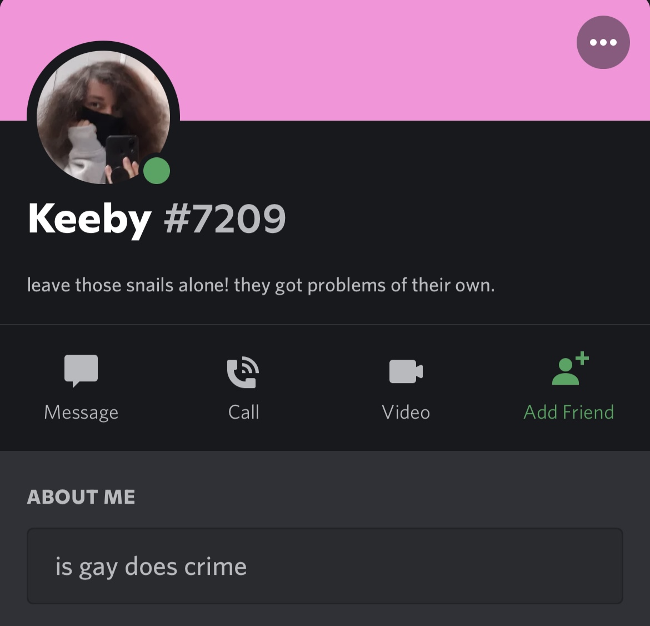Screen dimensions: 650x626
Task: Tap the Message speech bubble icon
Action: (81, 371)
